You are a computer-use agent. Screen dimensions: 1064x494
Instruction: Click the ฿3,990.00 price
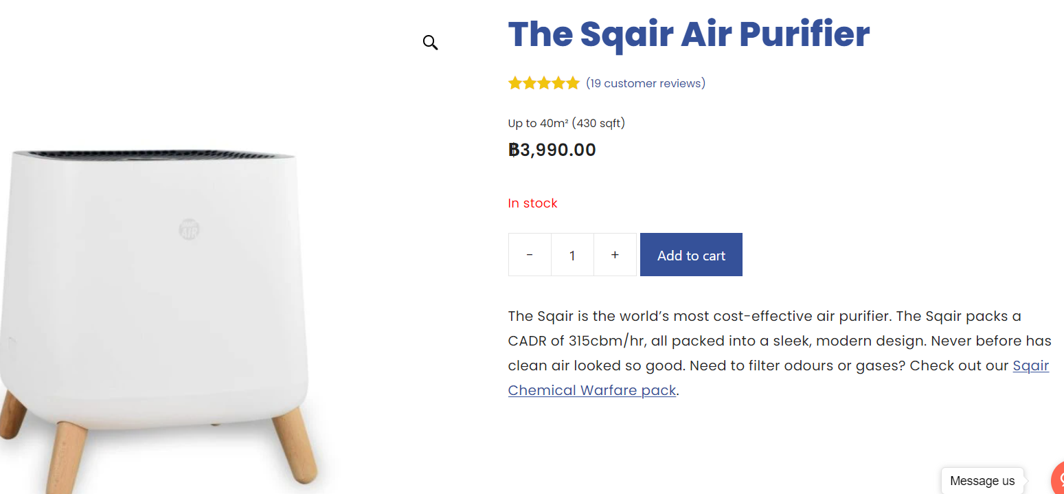pos(552,150)
